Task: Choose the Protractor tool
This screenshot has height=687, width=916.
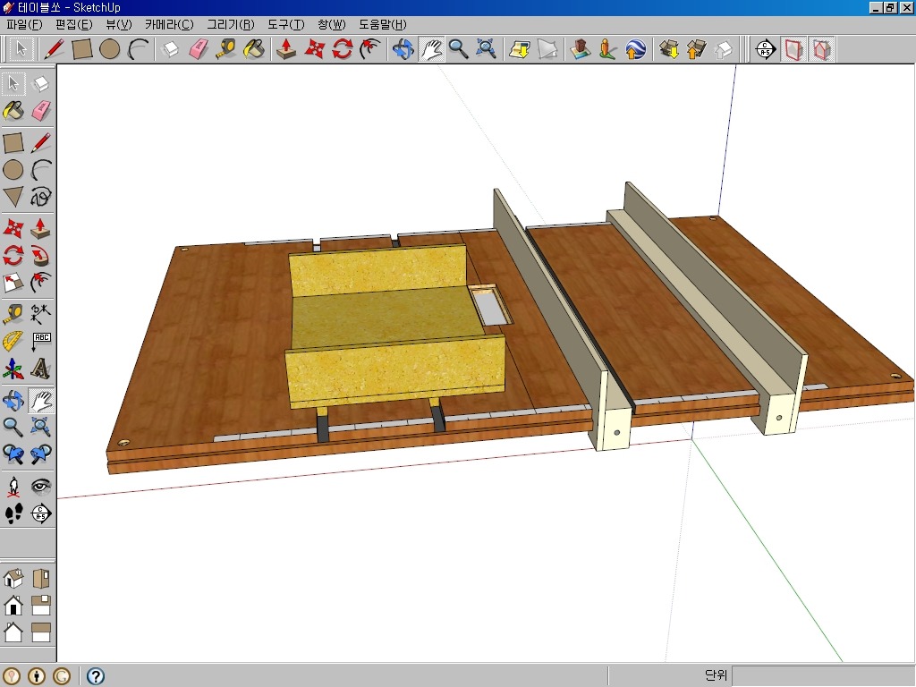Action: click(13, 341)
